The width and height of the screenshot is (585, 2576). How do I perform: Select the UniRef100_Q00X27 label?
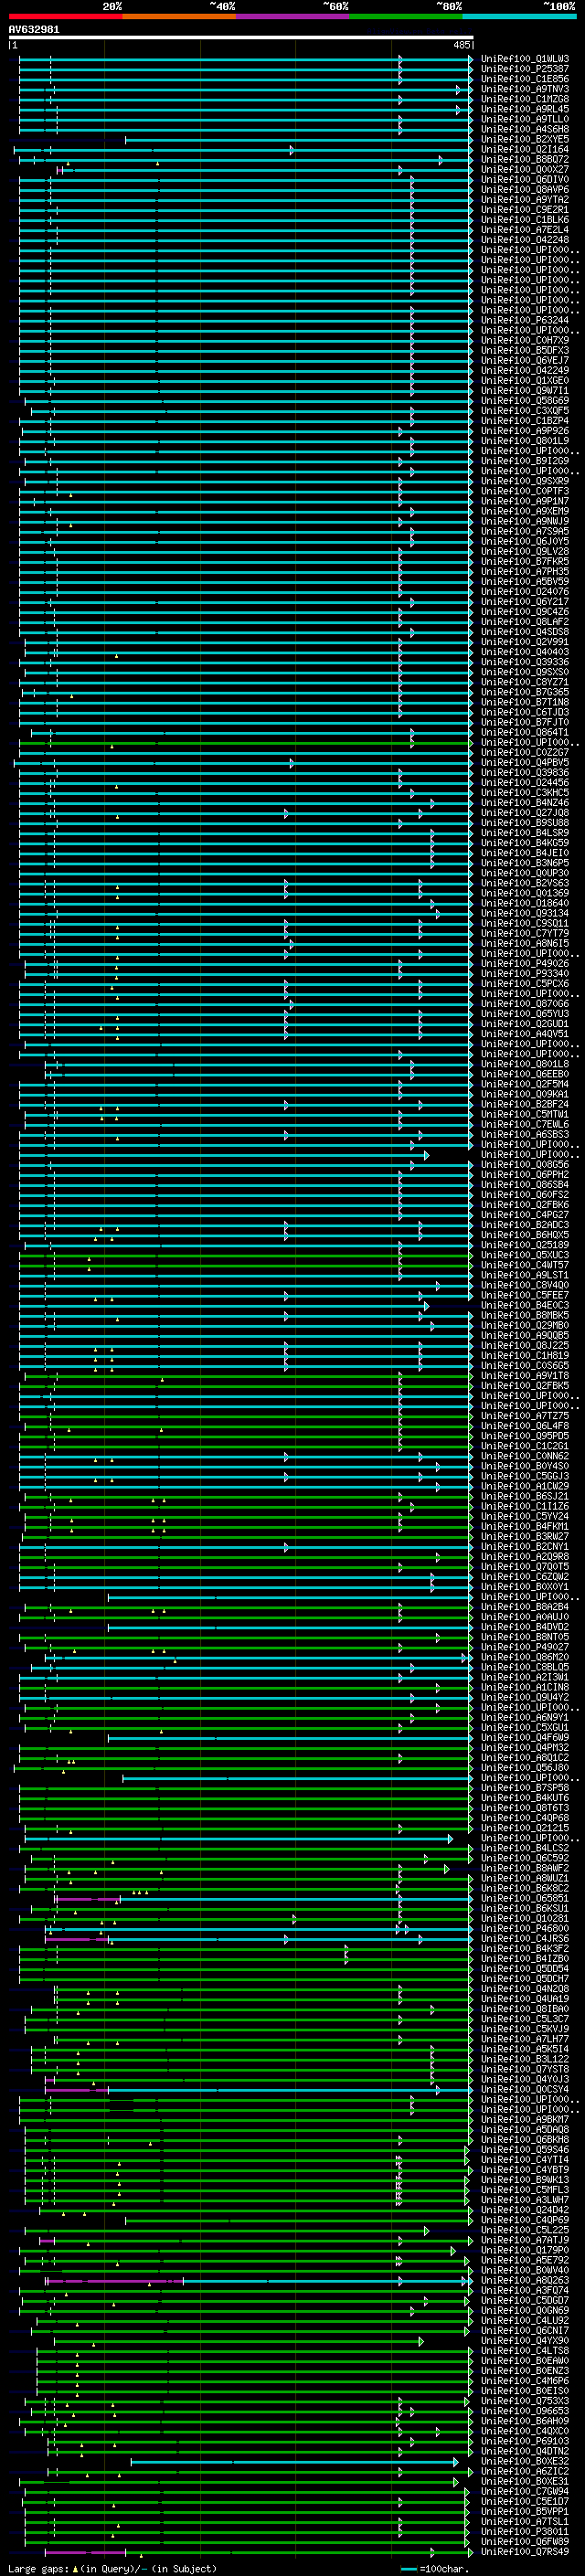coord(525,169)
